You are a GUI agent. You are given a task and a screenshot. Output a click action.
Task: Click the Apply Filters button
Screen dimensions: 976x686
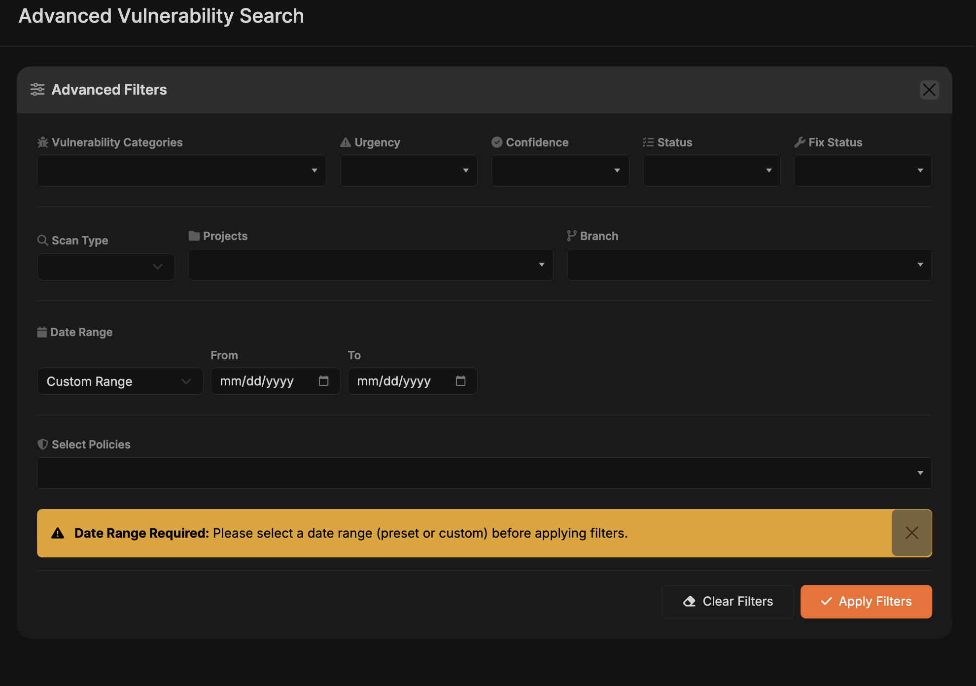866,601
